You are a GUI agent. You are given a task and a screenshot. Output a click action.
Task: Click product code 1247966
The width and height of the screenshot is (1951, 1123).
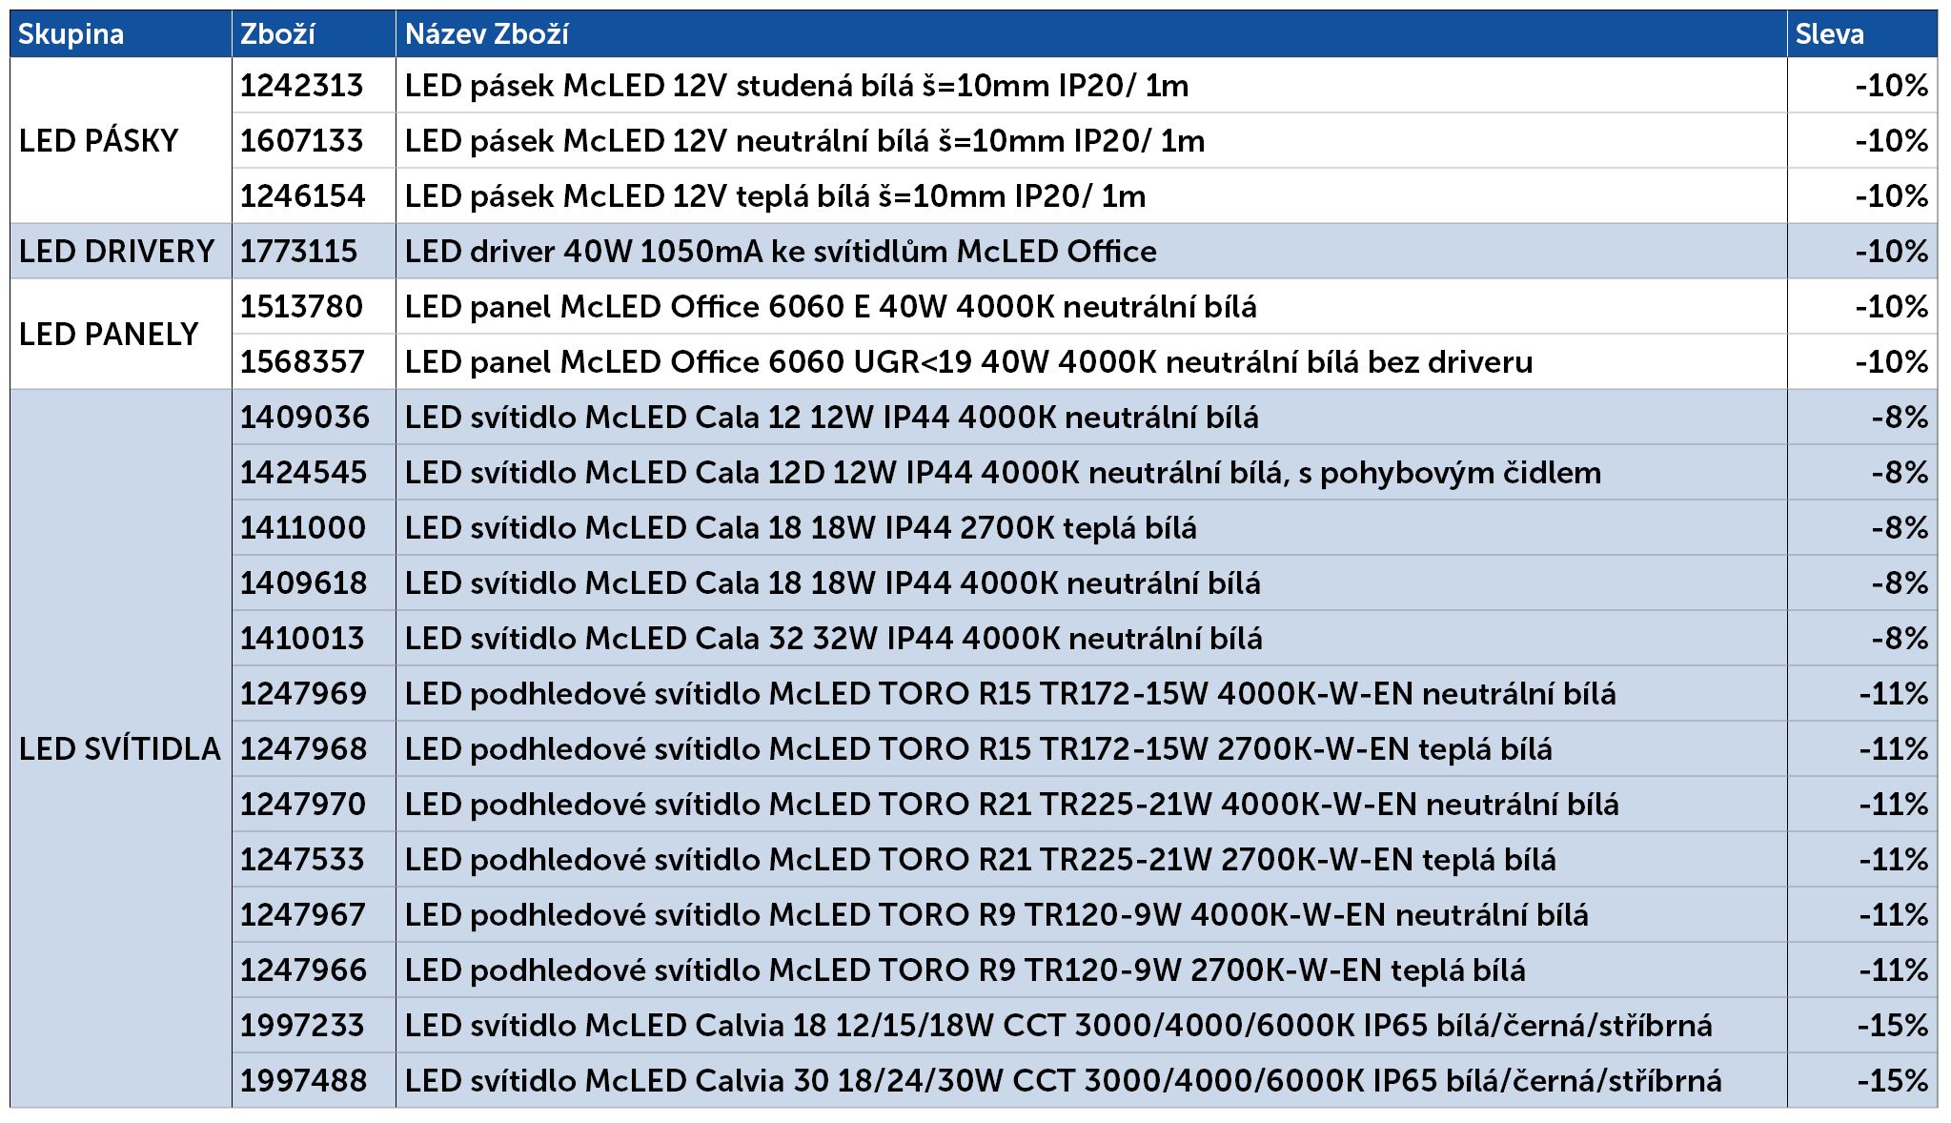(x=303, y=970)
